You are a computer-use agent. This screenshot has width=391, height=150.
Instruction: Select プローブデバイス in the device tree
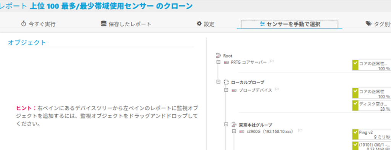[255, 90]
